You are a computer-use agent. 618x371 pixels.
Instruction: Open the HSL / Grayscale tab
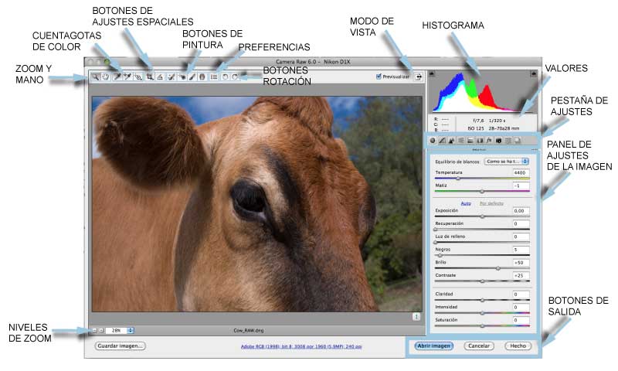tap(460, 141)
